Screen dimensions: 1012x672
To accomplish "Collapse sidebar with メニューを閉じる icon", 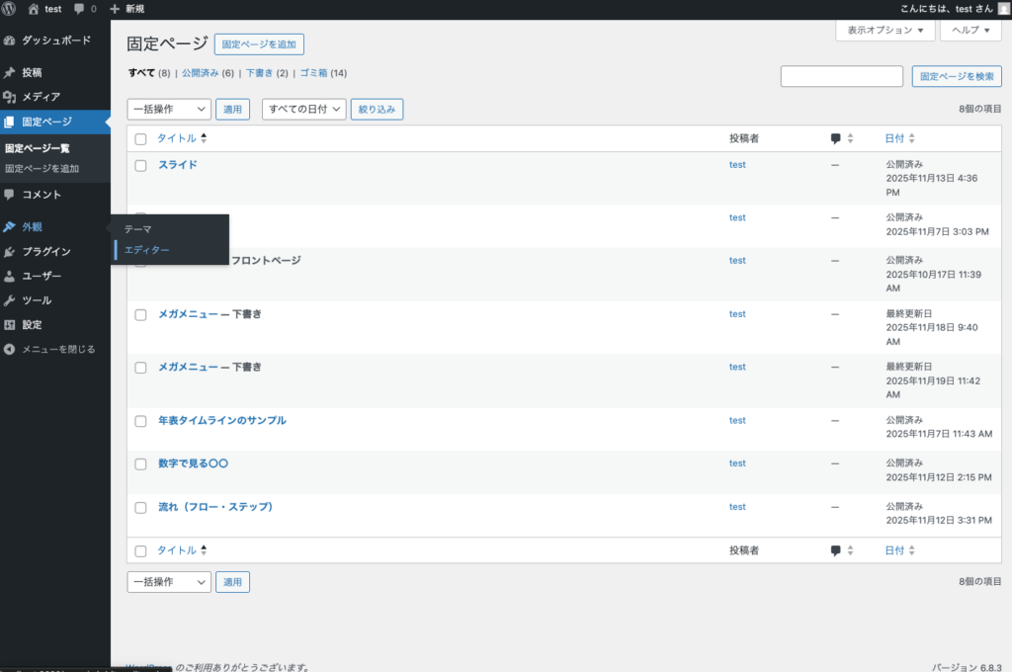I will [10, 349].
